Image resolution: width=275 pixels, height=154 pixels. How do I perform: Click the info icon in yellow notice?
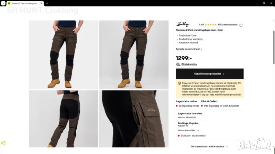pos(179,83)
